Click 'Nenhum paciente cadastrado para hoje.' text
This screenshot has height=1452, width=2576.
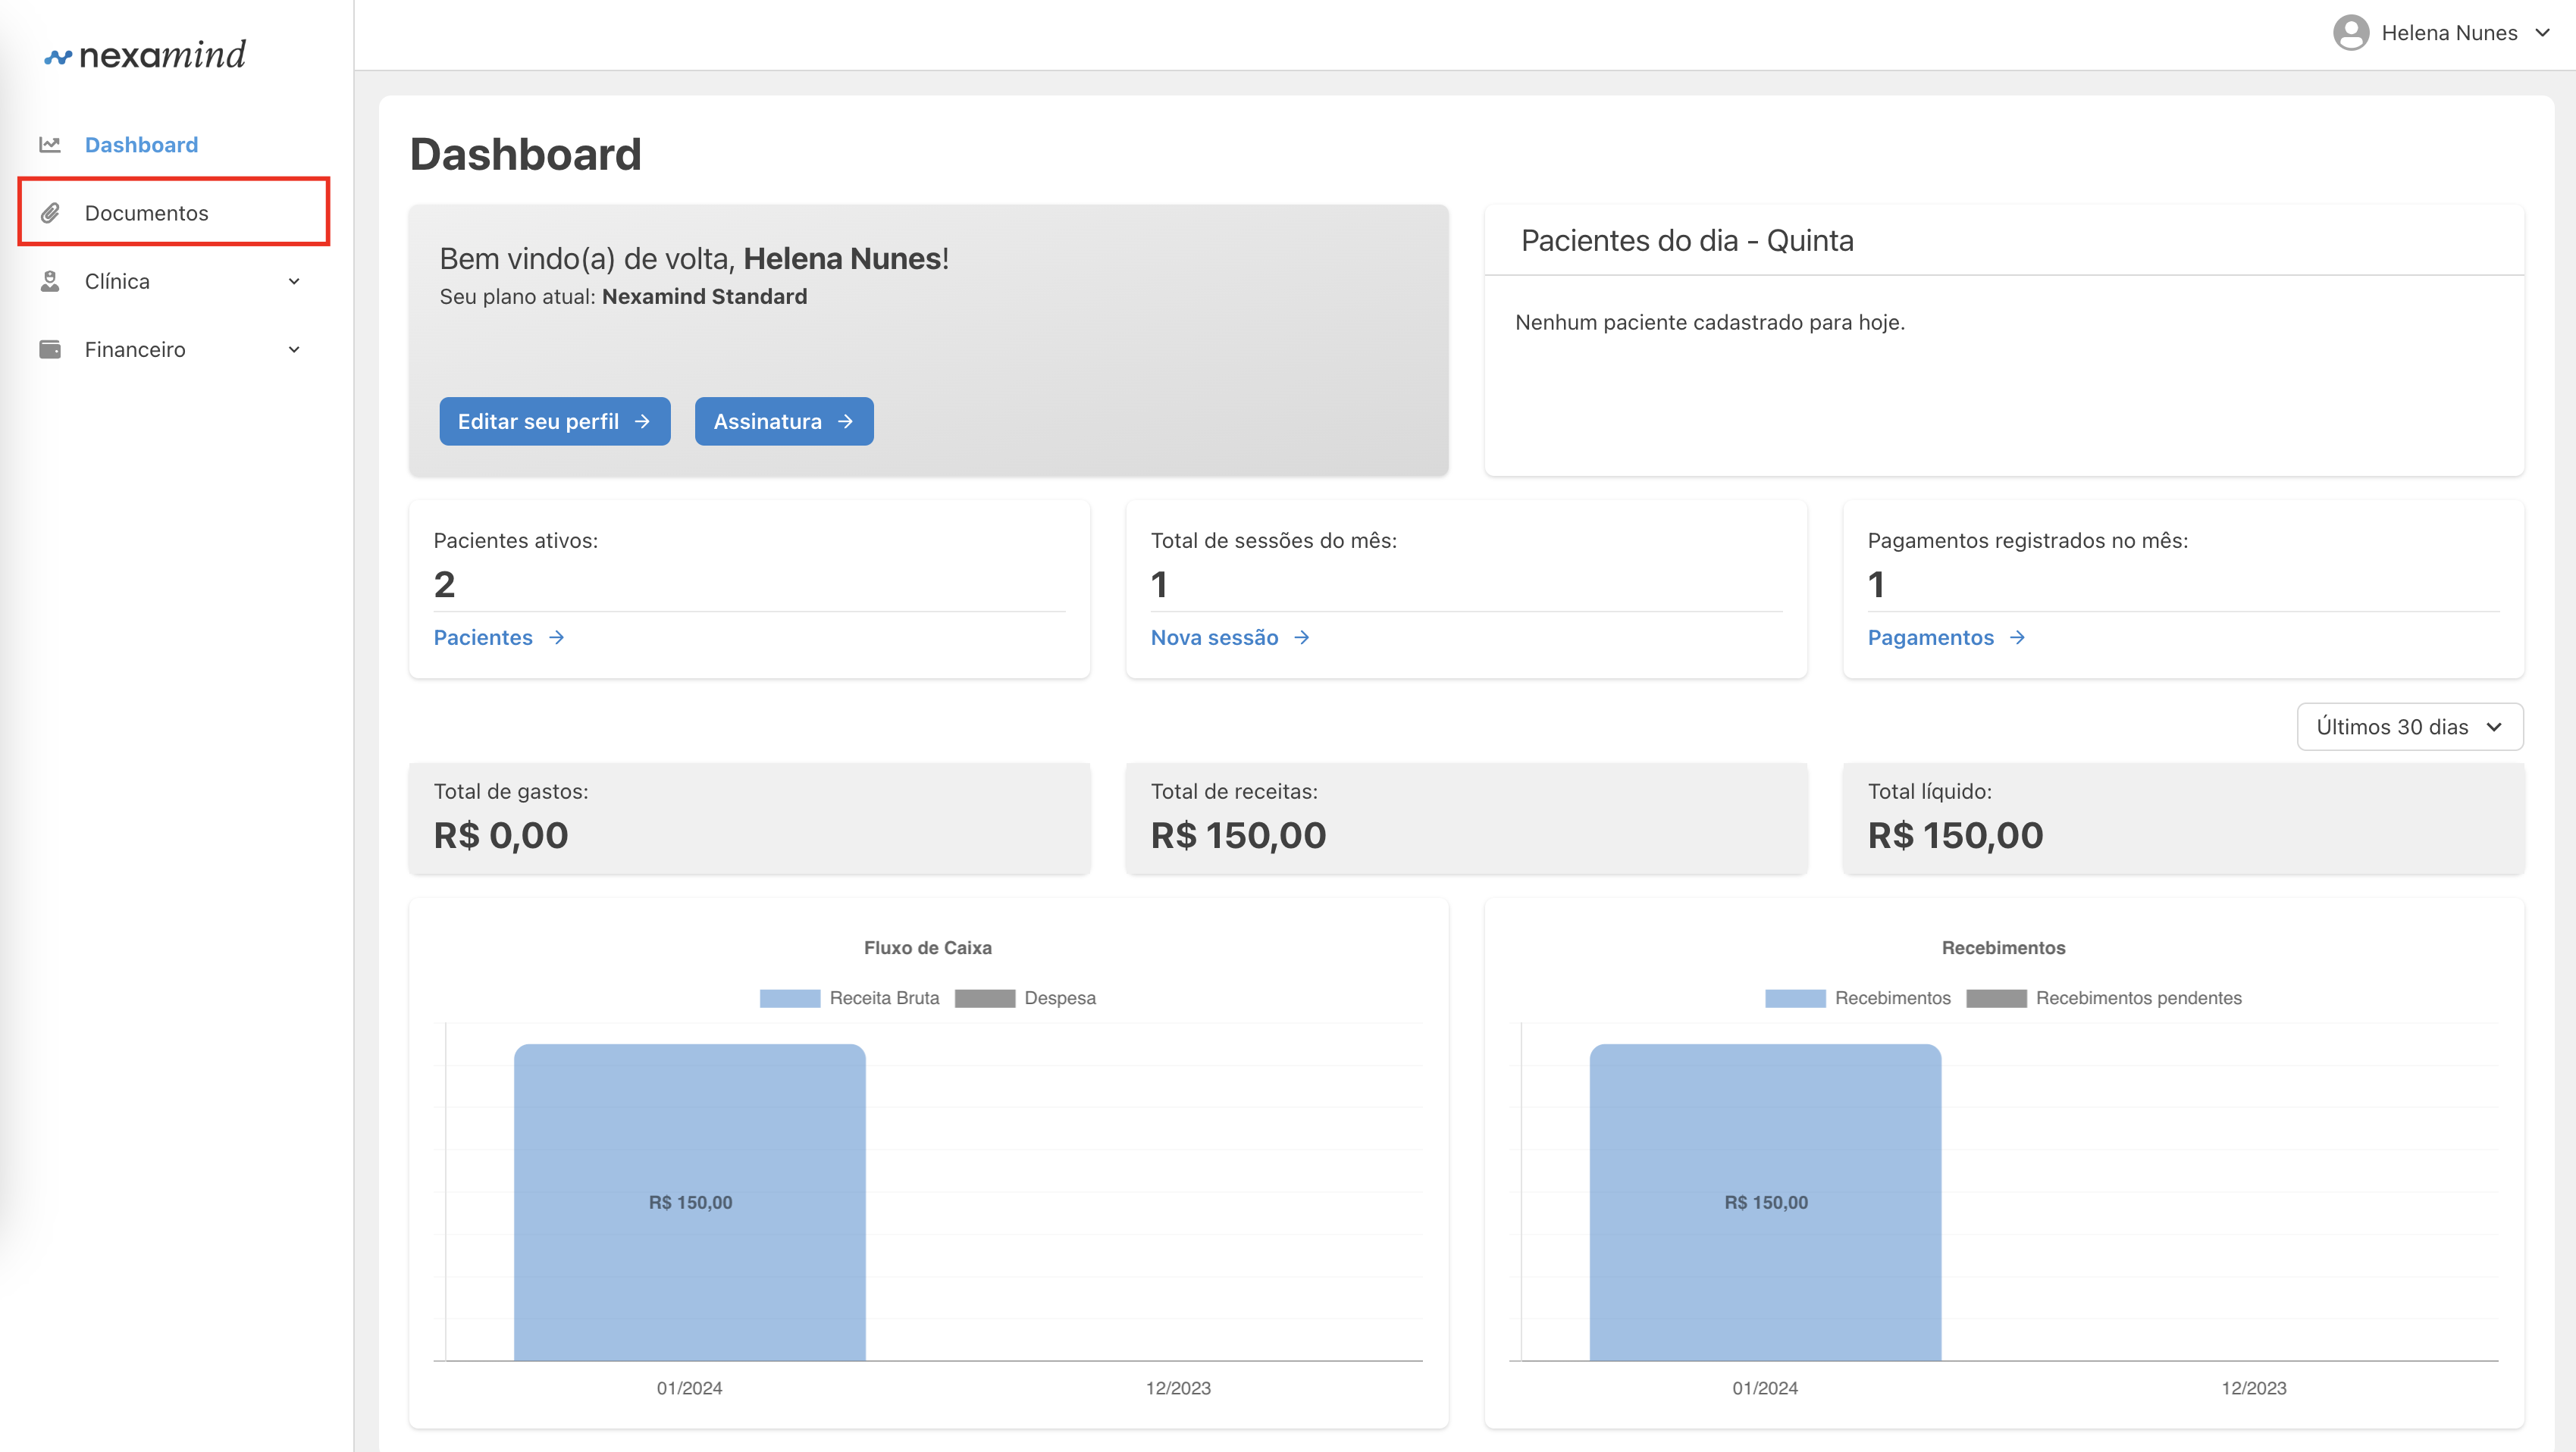tap(1710, 322)
